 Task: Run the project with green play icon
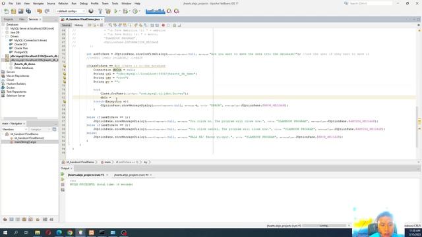[116, 11]
